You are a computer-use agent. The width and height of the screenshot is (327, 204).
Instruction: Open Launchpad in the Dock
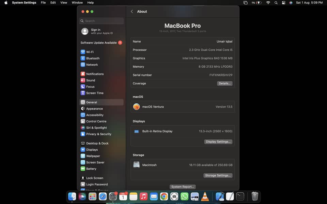tap(92, 196)
